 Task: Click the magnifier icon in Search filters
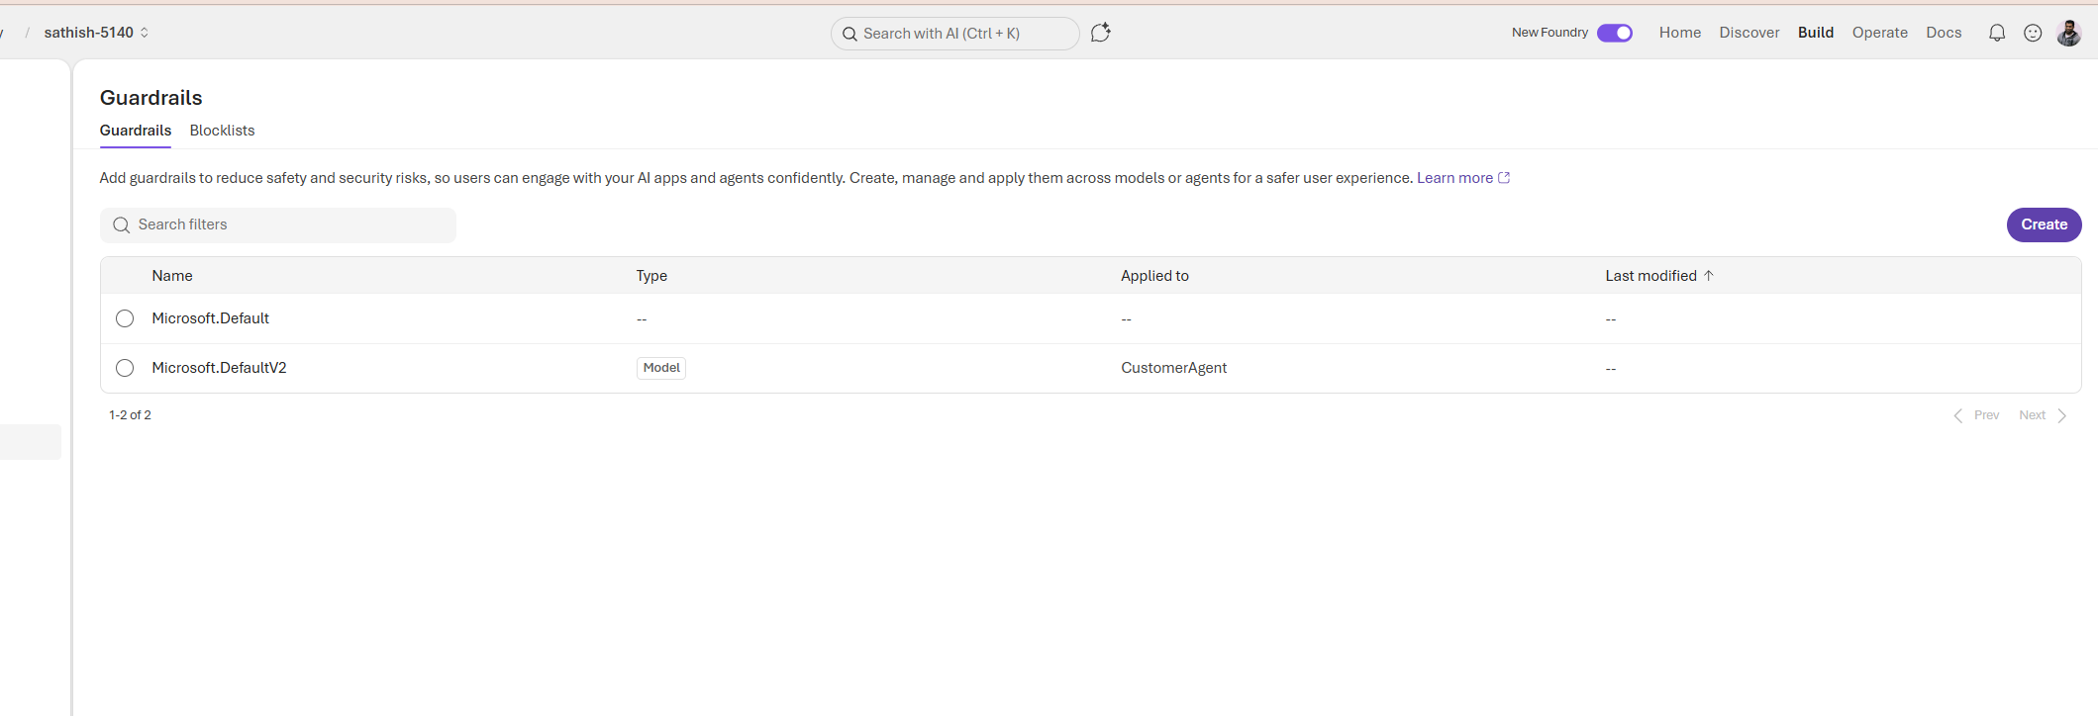(122, 225)
